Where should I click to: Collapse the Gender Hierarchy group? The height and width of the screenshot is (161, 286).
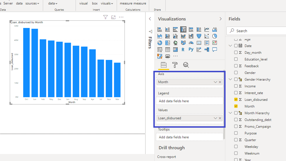pos(231,80)
